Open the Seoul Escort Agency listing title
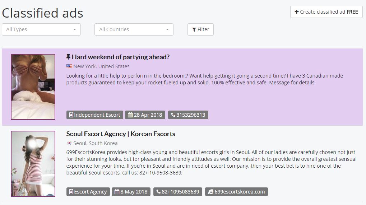This screenshot has width=366, height=205. tap(121, 134)
